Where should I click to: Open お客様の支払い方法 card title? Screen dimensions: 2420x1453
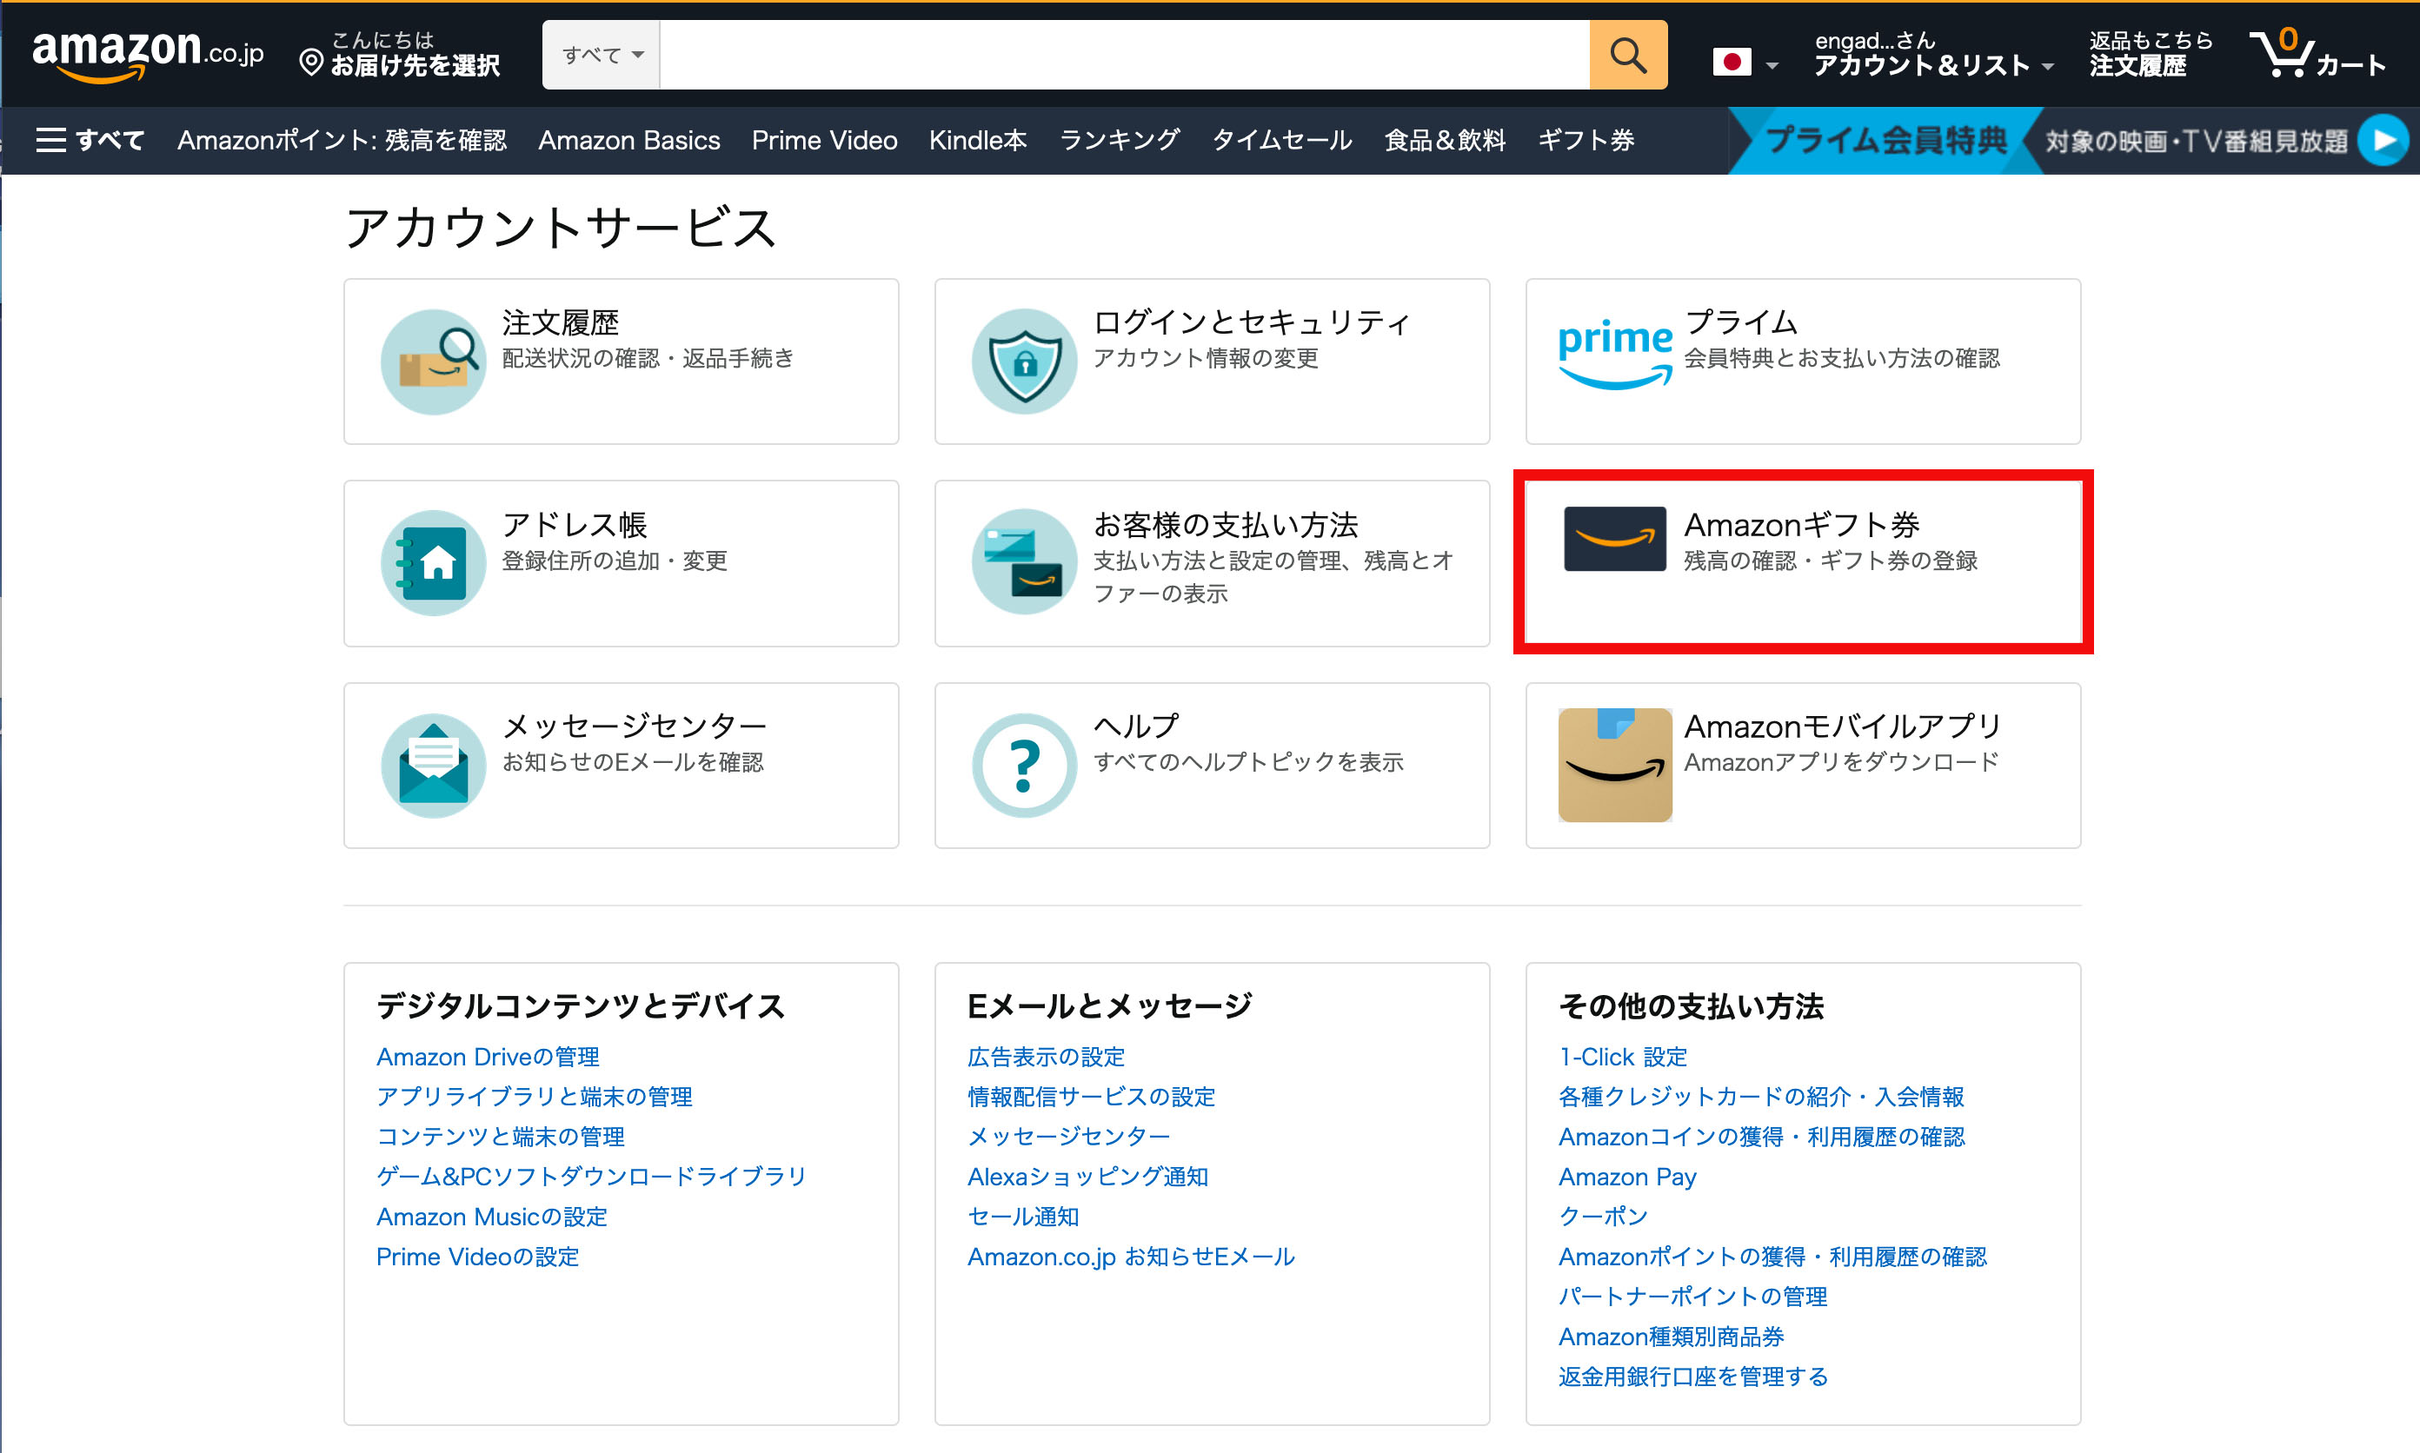point(1225,525)
